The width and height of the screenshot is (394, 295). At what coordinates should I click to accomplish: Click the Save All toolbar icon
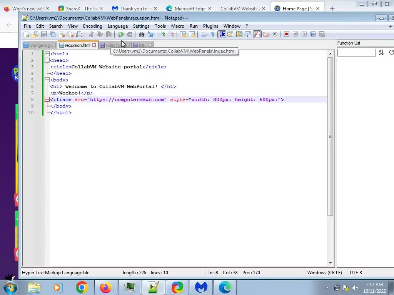coord(53,34)
